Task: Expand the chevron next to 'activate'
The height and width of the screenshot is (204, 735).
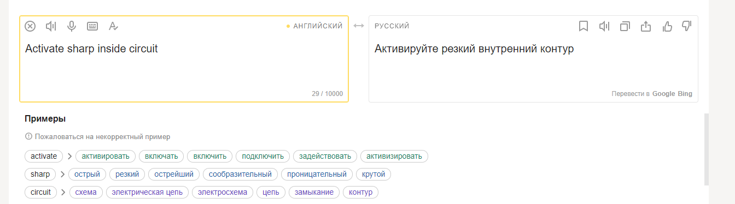Action: pos(69,156)
